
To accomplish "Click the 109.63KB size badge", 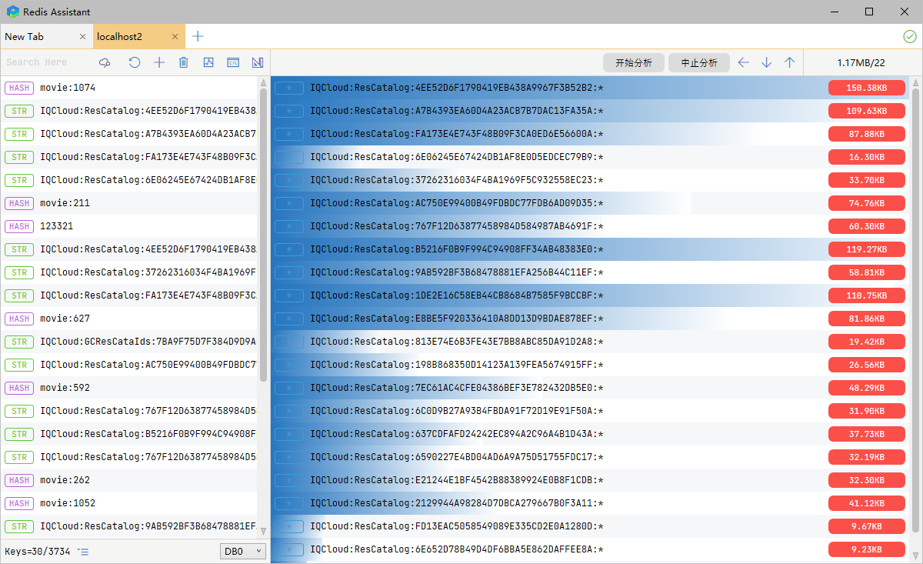I will (866, 111).
